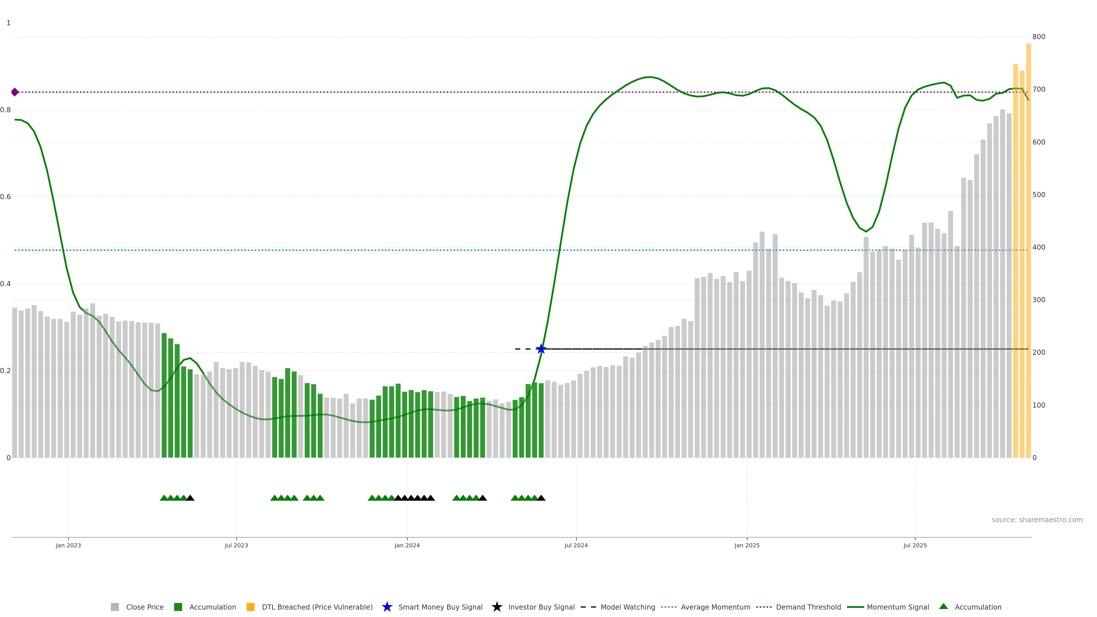The image size is (1097, 617).
Task: Click the green Accumulation legend square
Action: point(178,607)
